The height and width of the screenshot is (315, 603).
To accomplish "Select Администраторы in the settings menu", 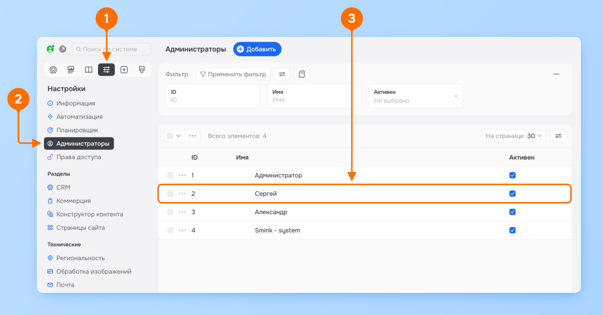I will pyautogui.click(x=79, y=144).
